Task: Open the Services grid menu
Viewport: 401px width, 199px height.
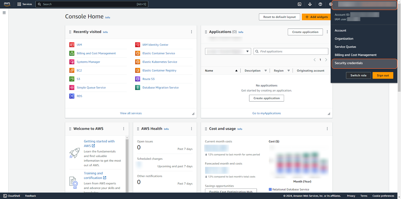Action: (25, 4)
